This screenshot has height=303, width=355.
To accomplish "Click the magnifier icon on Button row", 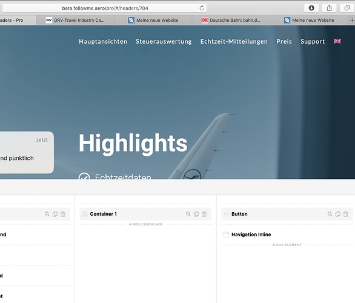I will pyautogui.click(x=330, y=214).
